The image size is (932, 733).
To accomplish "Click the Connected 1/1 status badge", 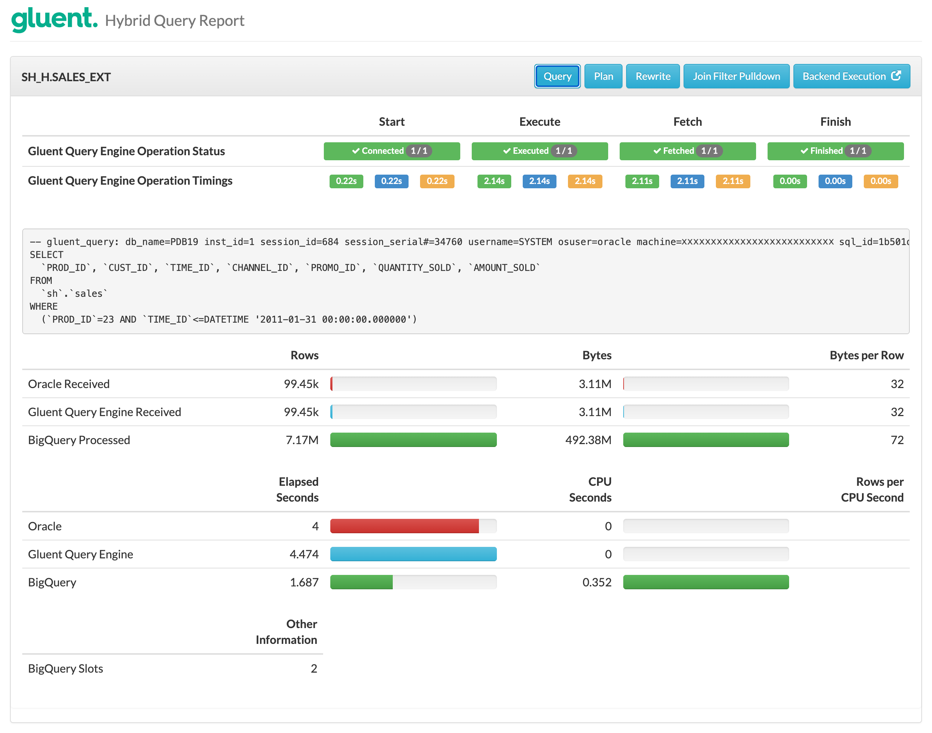I will point(392,151).
